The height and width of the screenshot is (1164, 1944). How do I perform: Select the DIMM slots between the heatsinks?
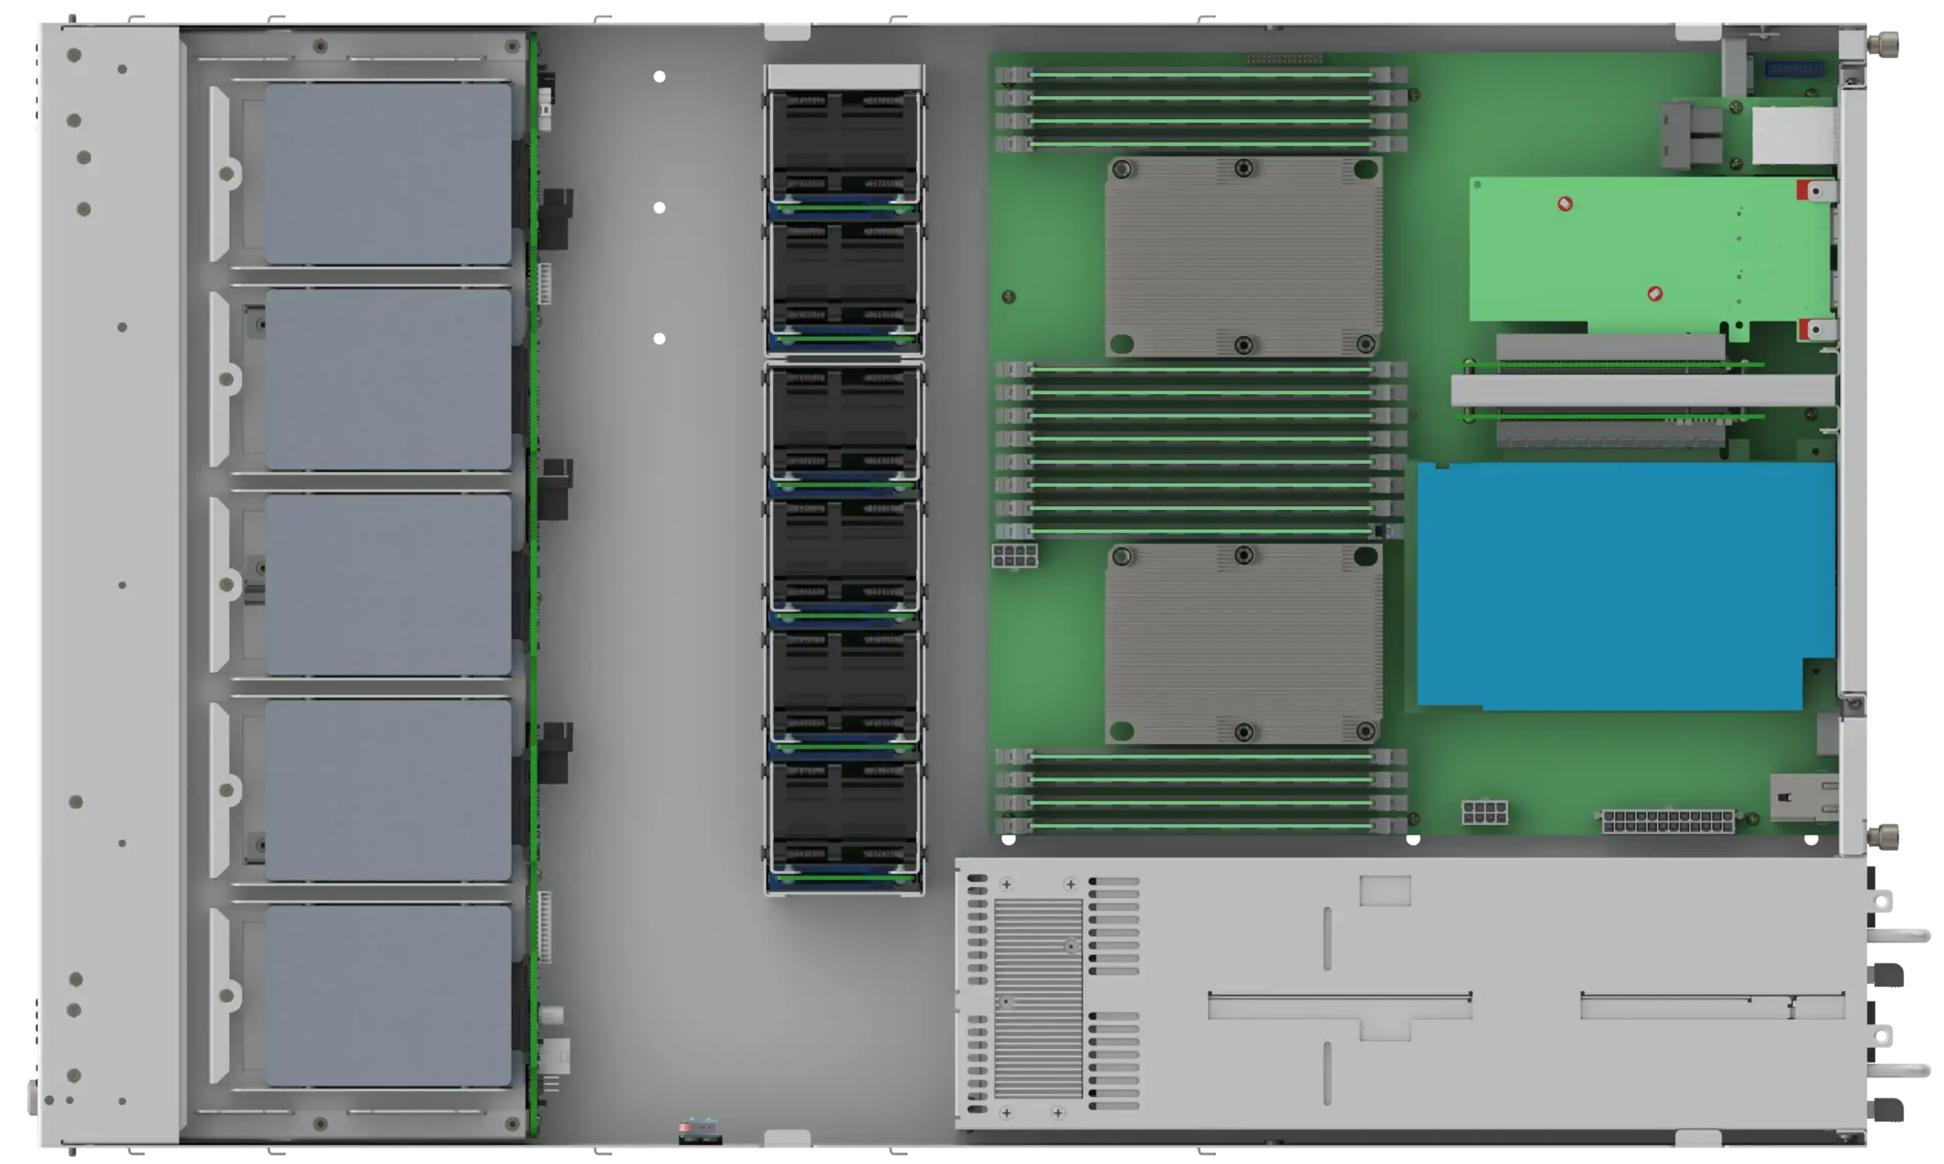[x=1201, y=449]
